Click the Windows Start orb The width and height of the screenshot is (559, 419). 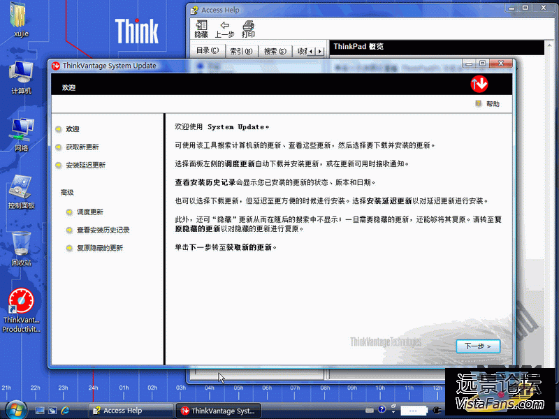pos(15,409)
